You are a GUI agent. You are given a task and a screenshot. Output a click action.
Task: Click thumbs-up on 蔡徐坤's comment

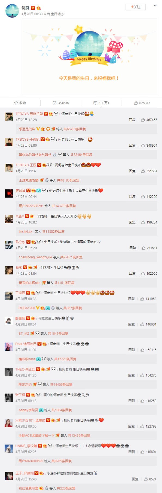pos(143,196)
